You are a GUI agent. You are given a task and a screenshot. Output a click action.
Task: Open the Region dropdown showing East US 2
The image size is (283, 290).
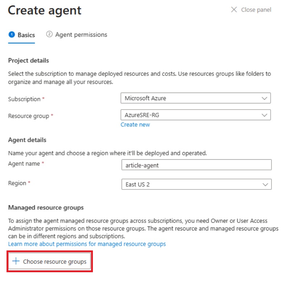click(196, 184)
